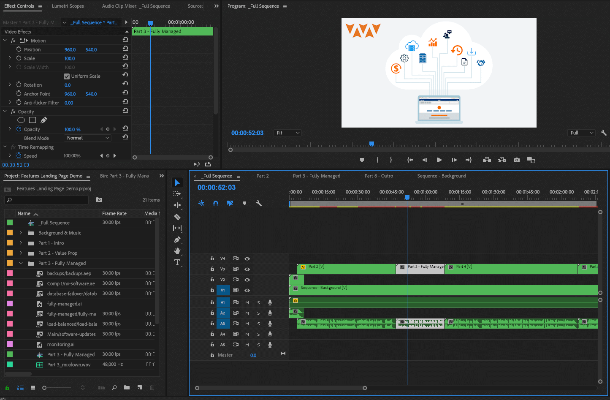The width and height of the screenshot is (610, 400).
Task: Toggle Position animation stopwatch
Action: click(x=19, y=49)
